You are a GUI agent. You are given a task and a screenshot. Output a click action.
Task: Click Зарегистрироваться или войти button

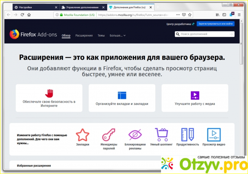pyautogui.click(x=216, y=24)
